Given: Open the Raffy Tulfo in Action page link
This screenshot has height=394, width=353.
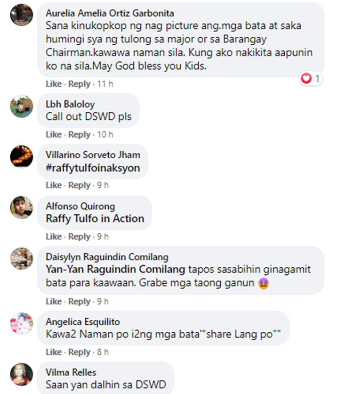Looking at the screenshot, I should point(95,219).
